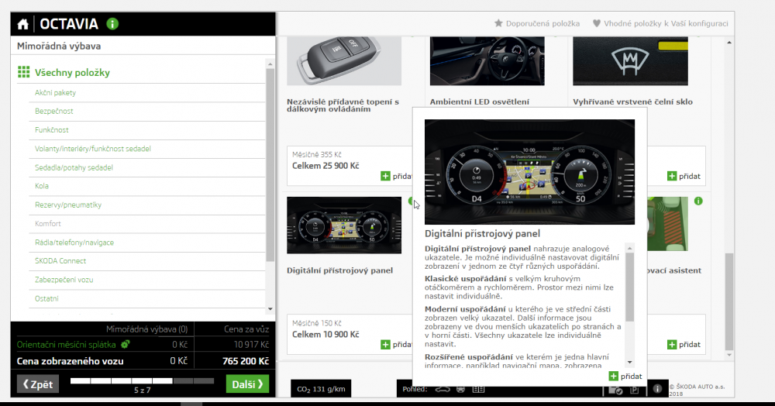Switch to the interior view icon
Viewport: 775px width, 406px height.
[x=460, y=389]
